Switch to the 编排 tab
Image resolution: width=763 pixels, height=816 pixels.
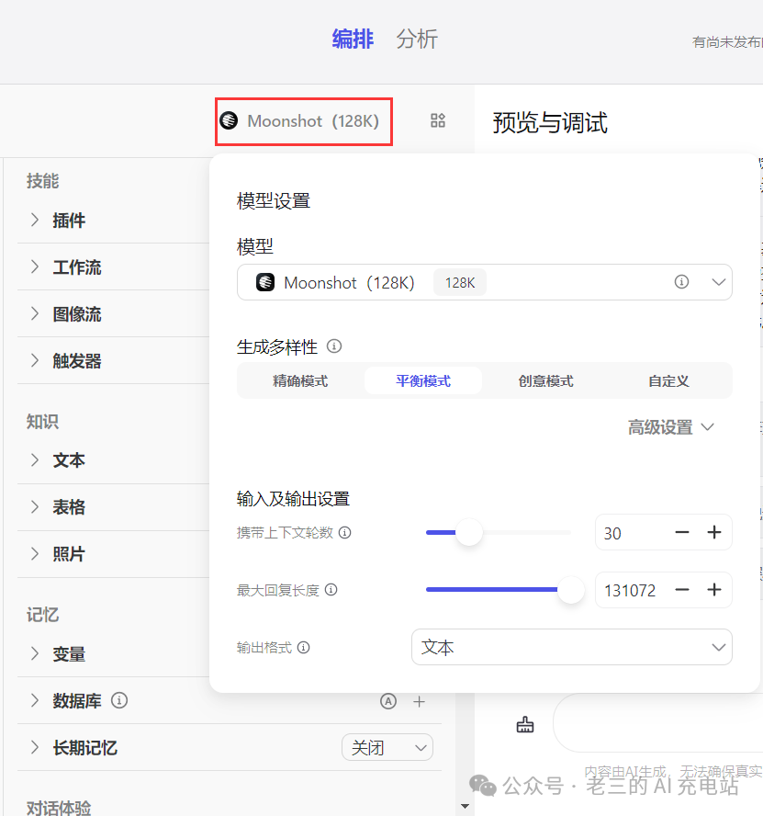pos(353,39)
